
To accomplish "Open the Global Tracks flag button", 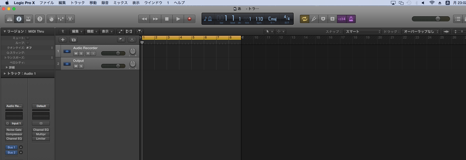I will coord(121,40).
